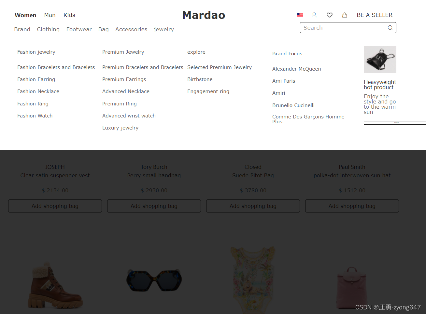Image resolution: width=426 pixels, height=314 pixels.
Task: Open Brunello Cucinelli brand link
Action: coord(293,105)
